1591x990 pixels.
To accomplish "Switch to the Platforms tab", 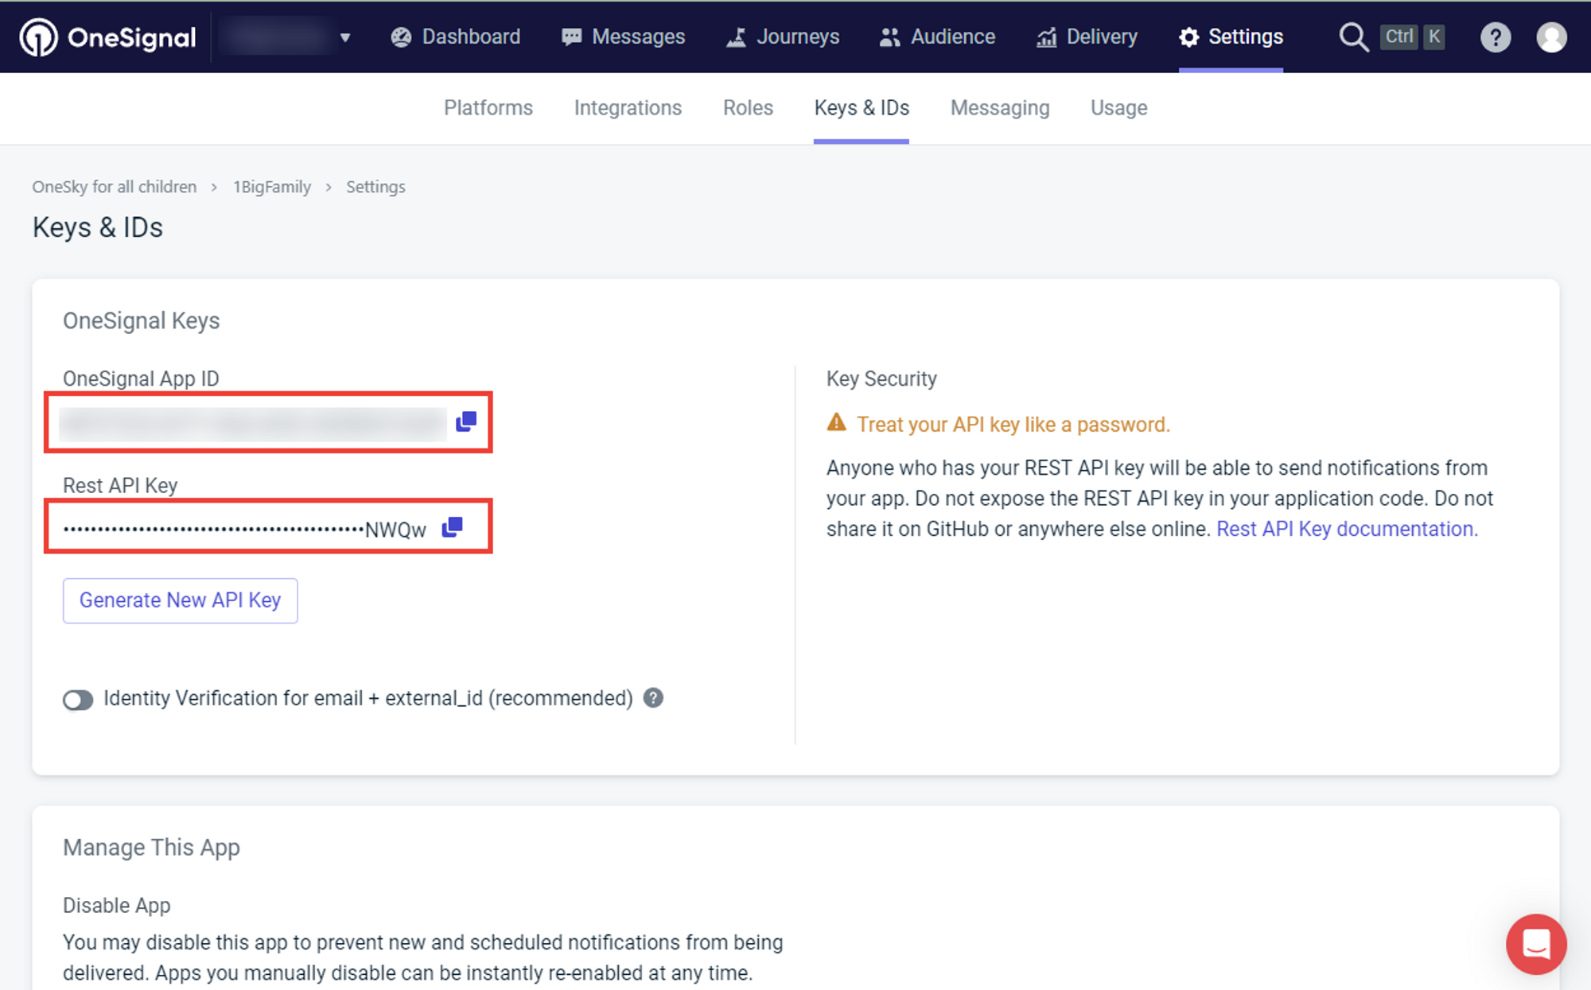I will tap(488, 107).
